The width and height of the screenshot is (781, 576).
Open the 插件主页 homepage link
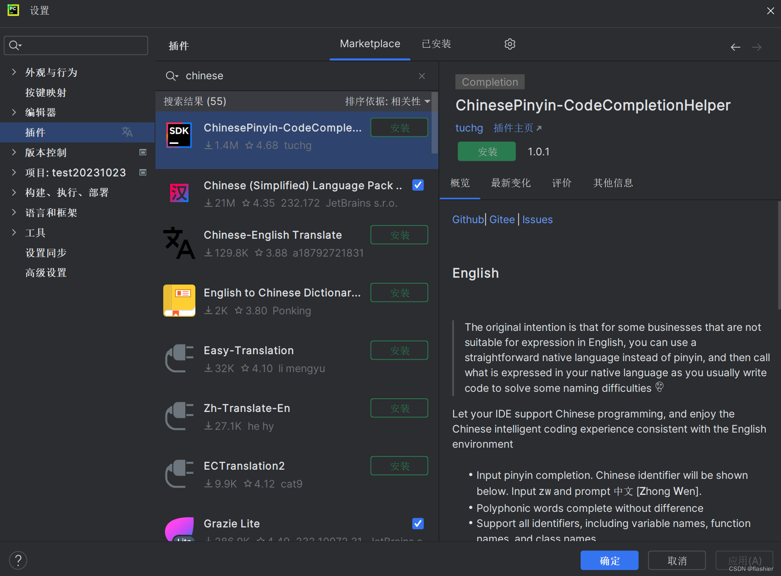pyautogui.click(x=517, y=128)
